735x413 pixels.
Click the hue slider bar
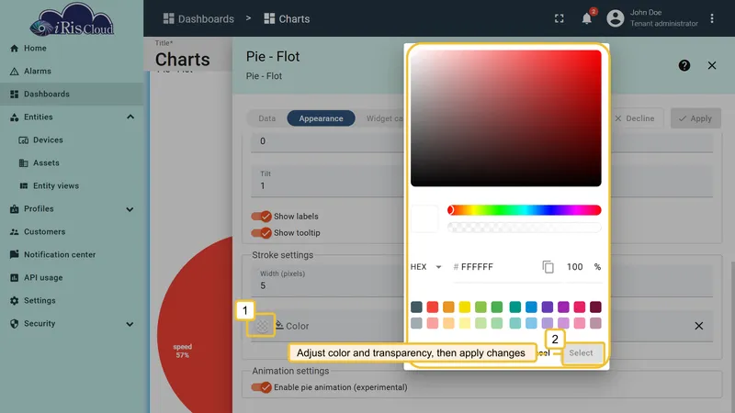[524, 210]
